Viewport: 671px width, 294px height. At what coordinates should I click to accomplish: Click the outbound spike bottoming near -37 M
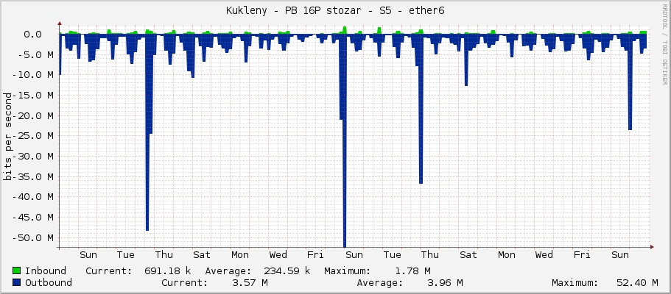click(x=421, y=110)
